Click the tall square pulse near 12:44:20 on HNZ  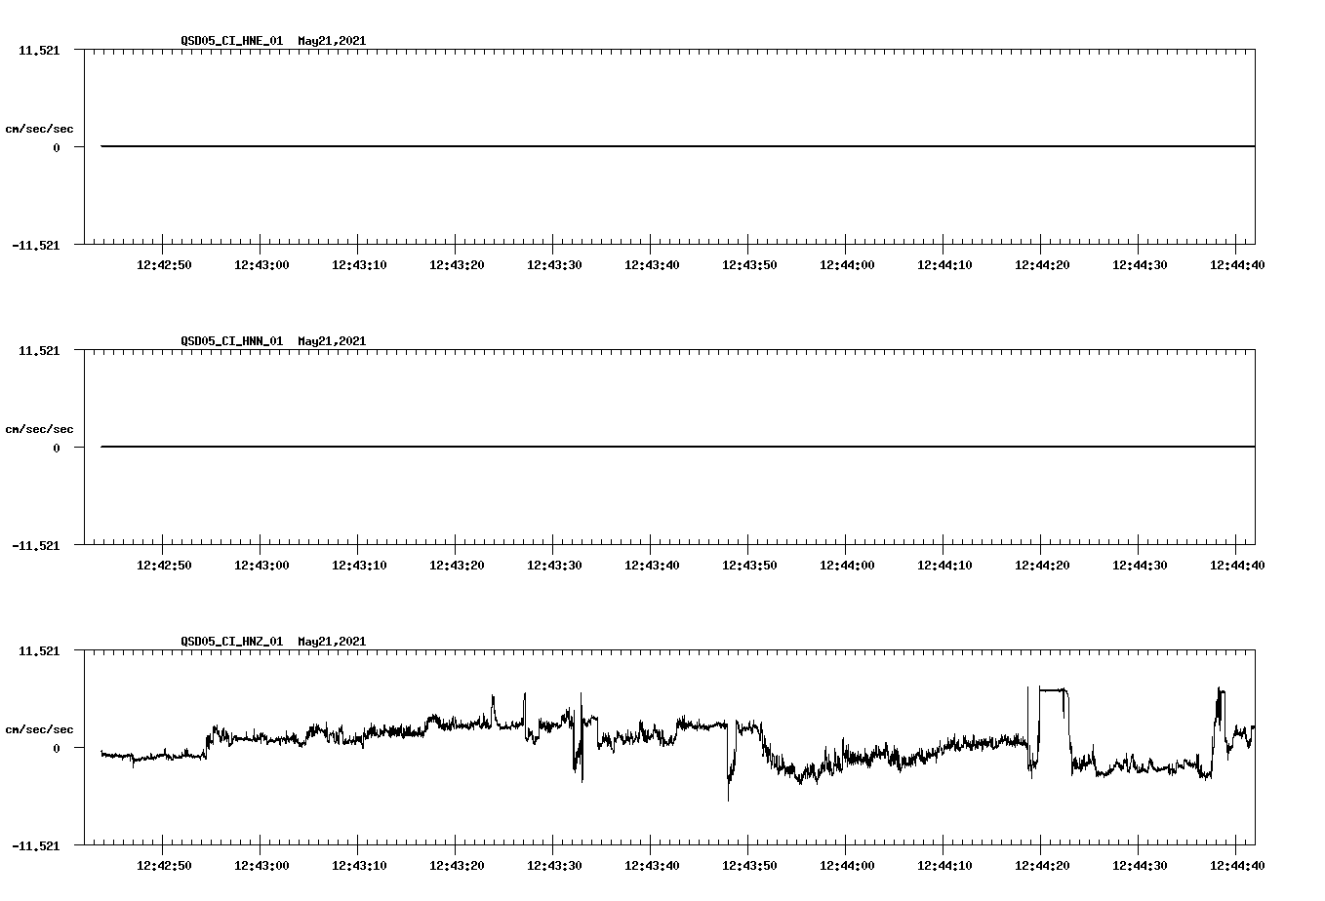tap(1054, 689)
